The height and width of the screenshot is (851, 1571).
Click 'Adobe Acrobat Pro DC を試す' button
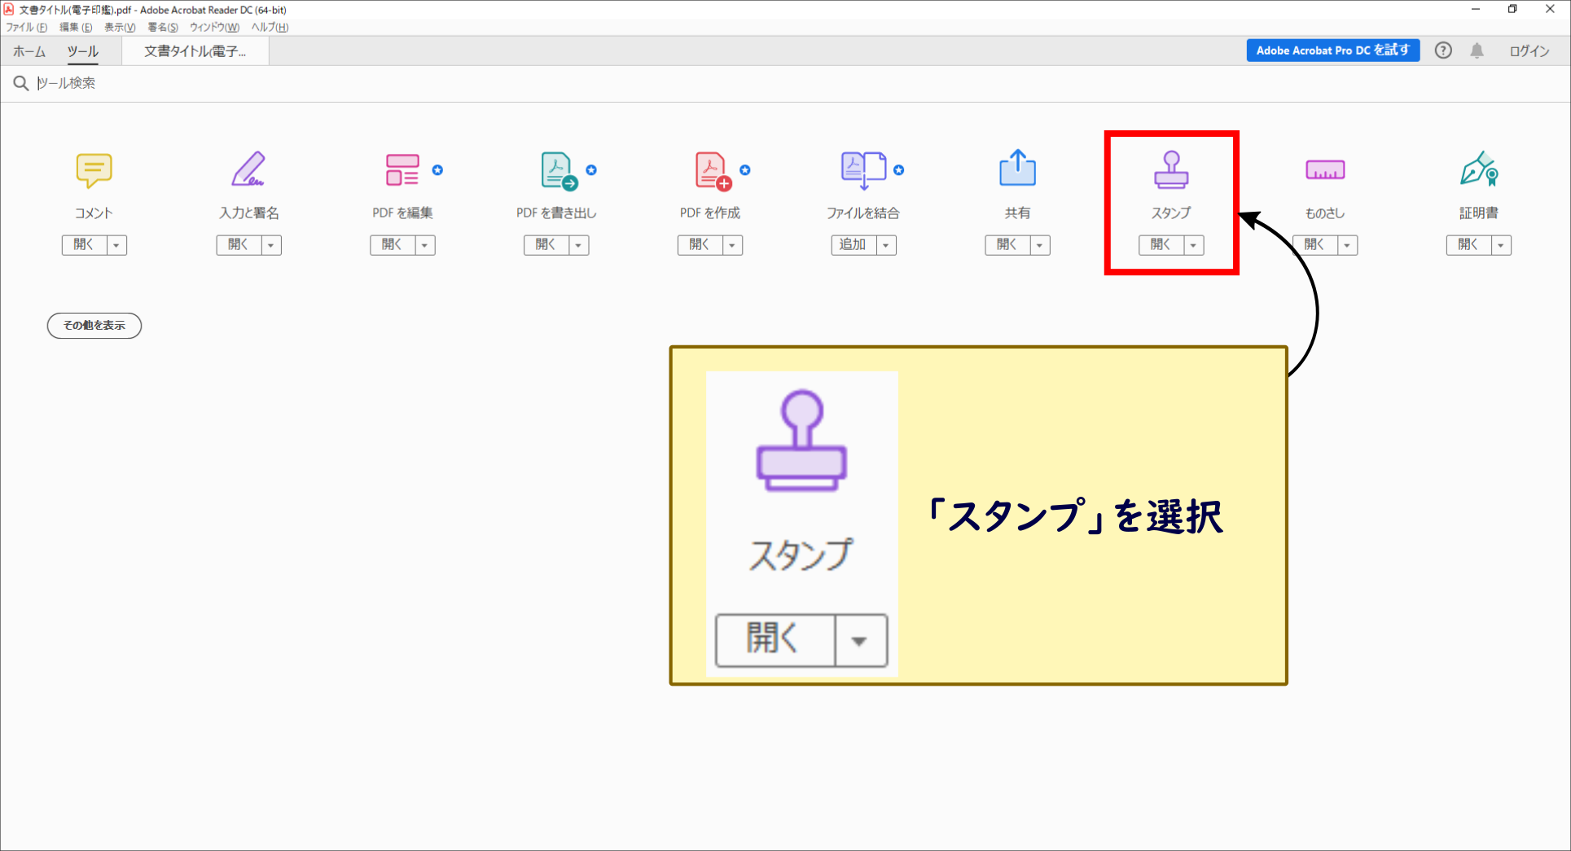1332,50
